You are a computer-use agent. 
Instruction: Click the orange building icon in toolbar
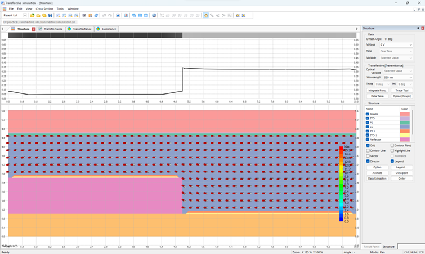point(90,15)
